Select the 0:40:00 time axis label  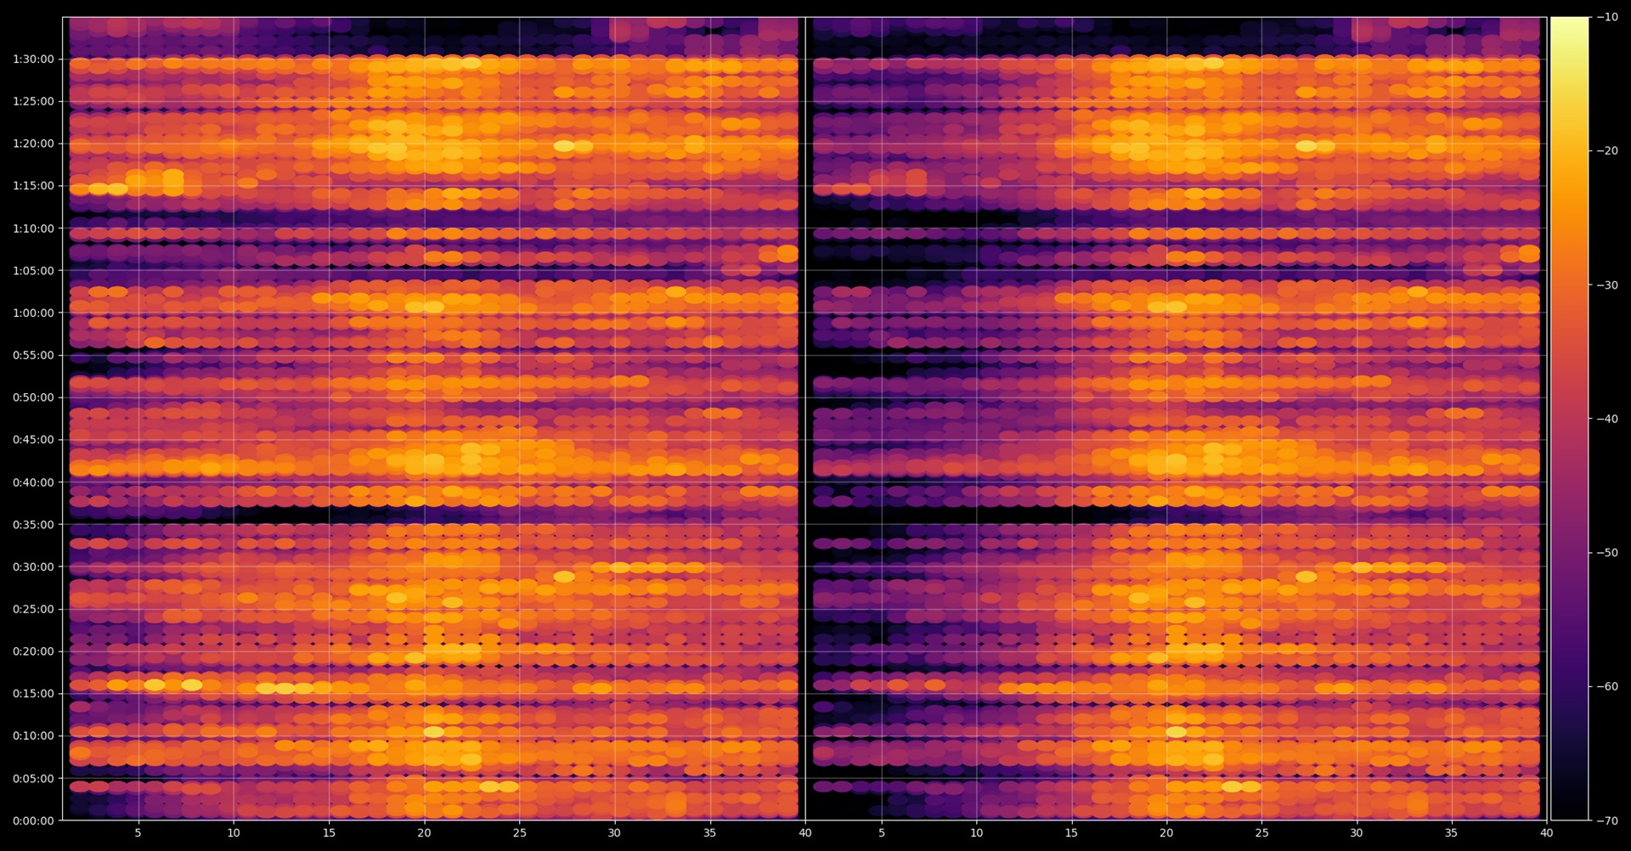(33, 482)
